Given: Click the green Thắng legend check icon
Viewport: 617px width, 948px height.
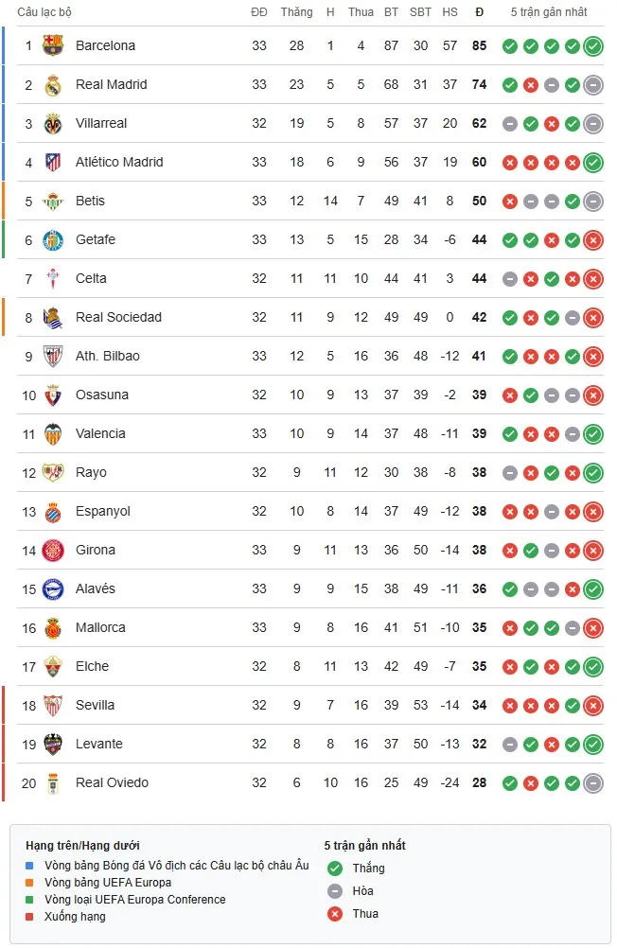Looking at the screenshot, I should (x=333, y=868).
